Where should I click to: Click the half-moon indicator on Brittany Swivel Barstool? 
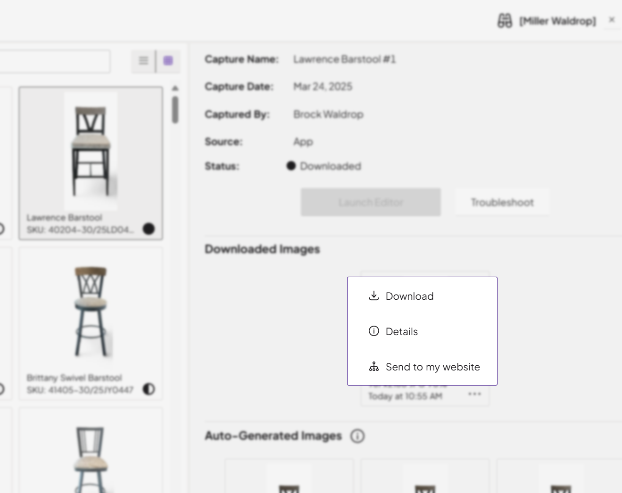pos(148,389)
